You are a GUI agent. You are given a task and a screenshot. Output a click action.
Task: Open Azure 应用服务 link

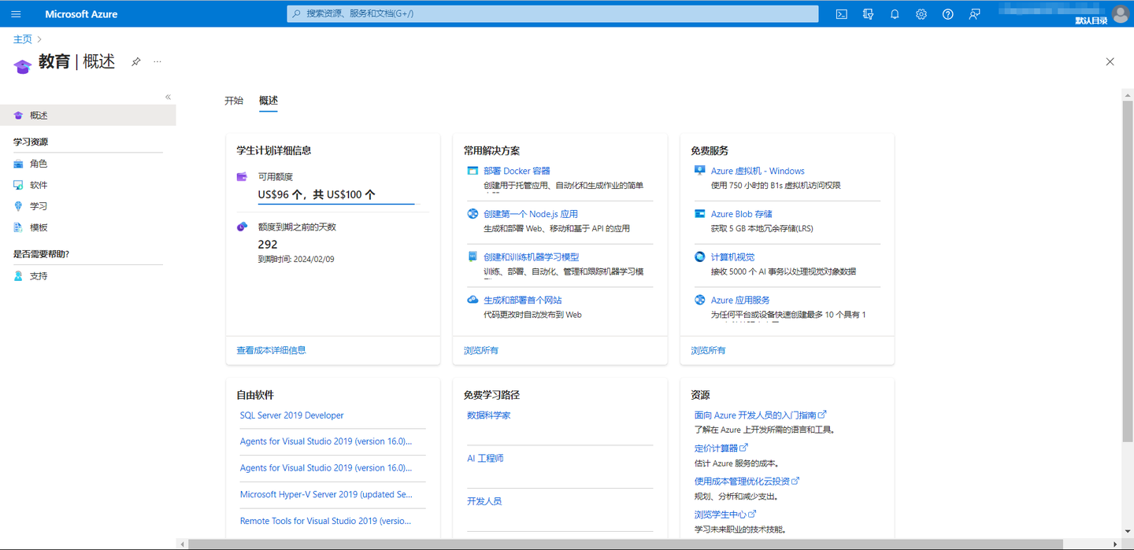tap(740, 301)
